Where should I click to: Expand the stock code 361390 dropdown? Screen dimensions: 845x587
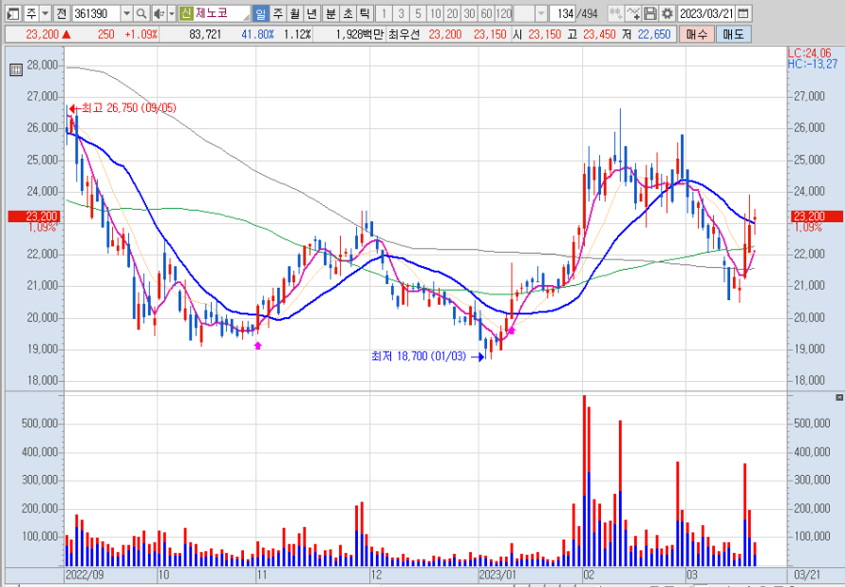click(x=126, y=14)
